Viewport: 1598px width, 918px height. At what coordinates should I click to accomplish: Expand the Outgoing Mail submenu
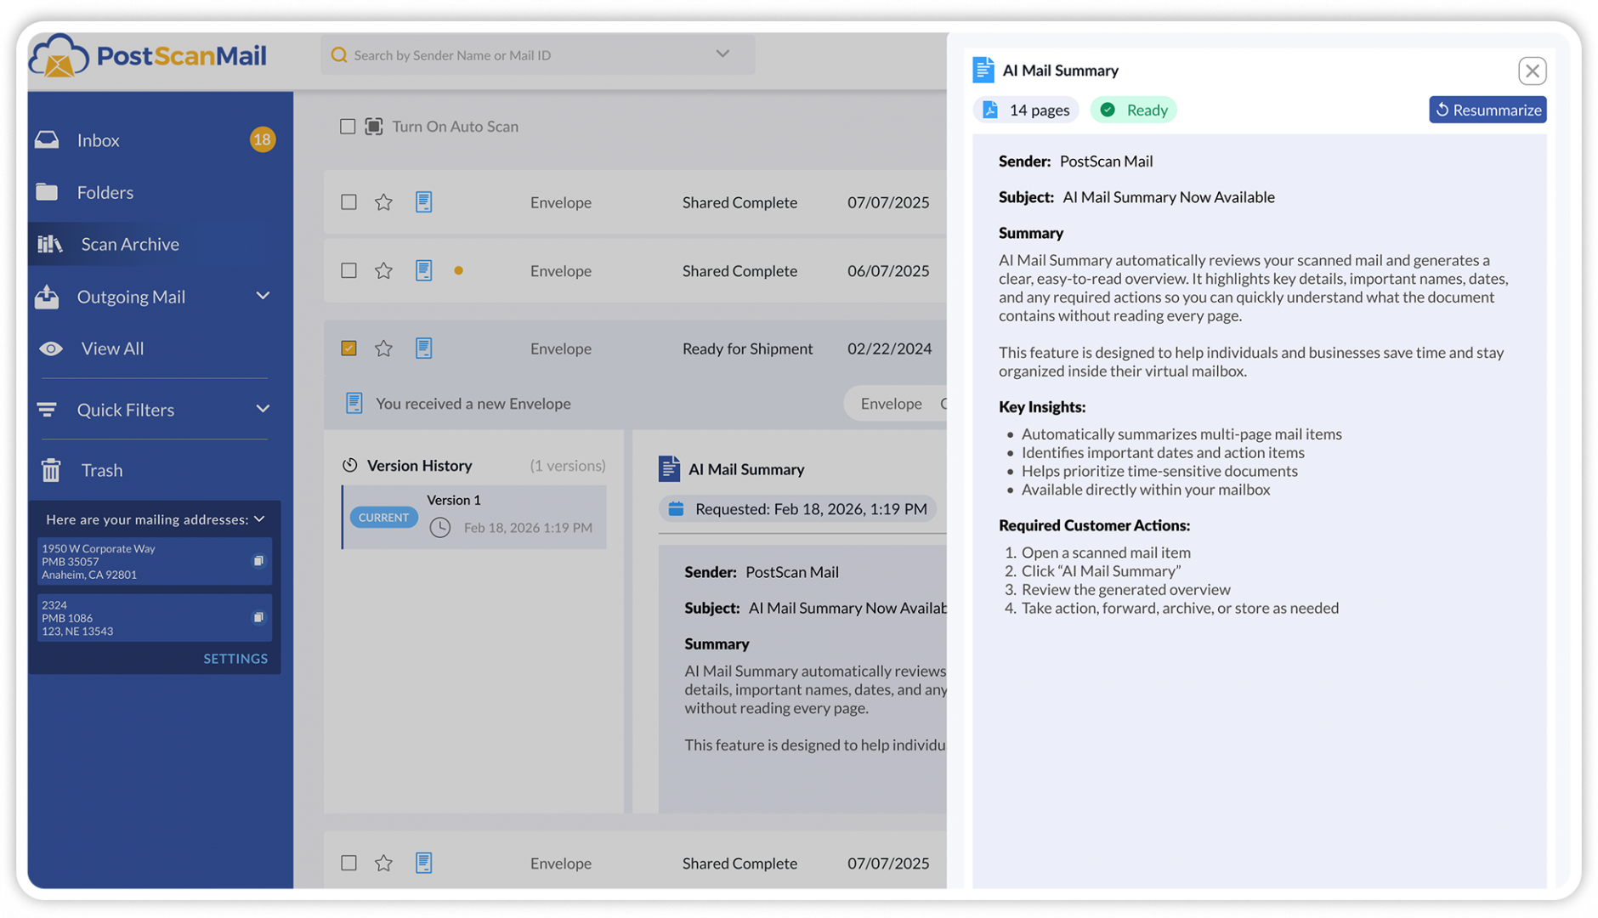pos(263,297)
